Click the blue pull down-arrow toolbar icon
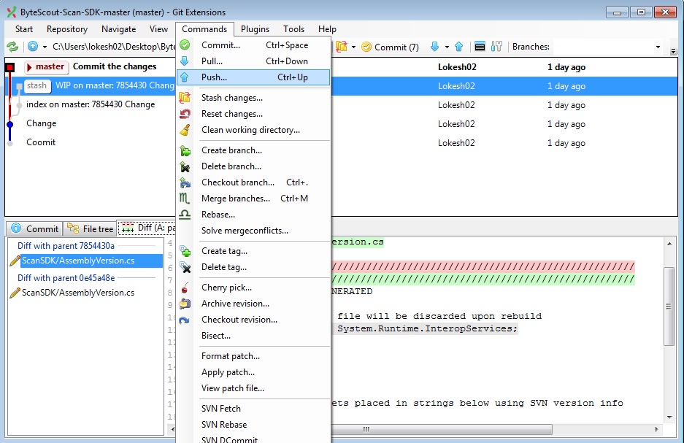The image size is (684, 443). coord(434,47)
